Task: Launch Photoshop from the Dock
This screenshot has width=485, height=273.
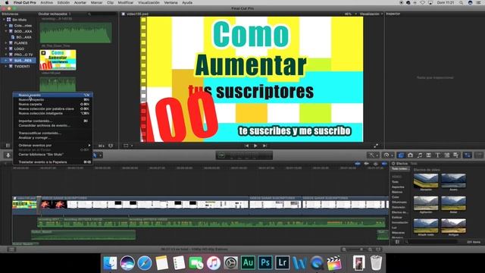Action: [x=265, y=263]
